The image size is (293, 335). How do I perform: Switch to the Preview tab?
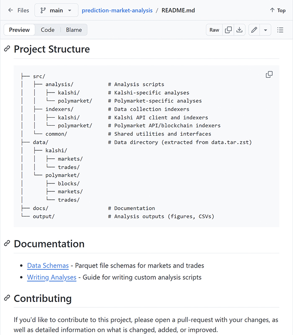pyautogui.click(x=19, y=30)
